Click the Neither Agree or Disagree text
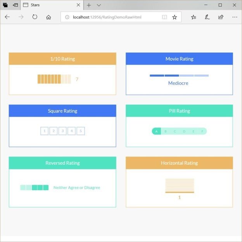Image resolution: width=242 pixels, height=242 pixels. (x=77, y=187)
